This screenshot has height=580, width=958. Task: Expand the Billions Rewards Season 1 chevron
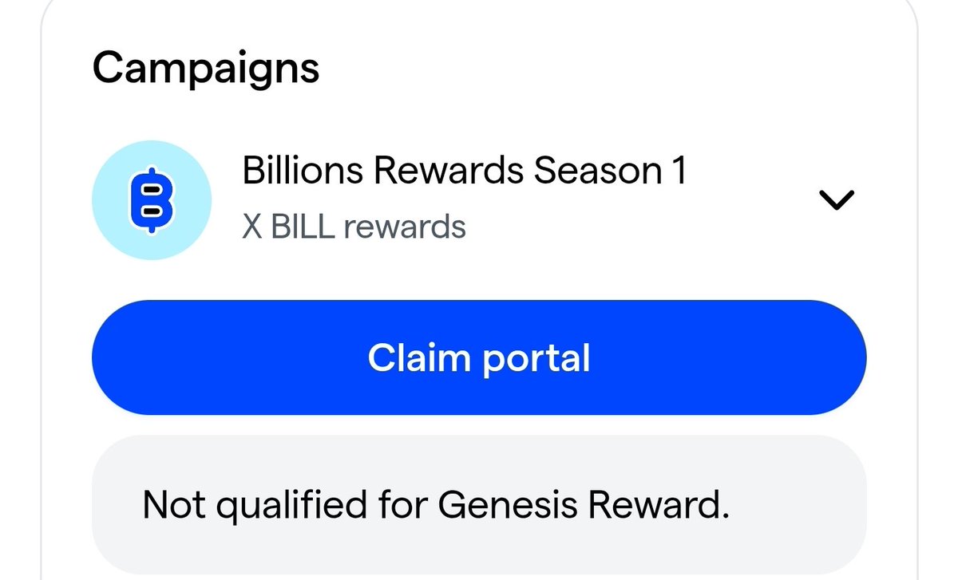[837, 200]
